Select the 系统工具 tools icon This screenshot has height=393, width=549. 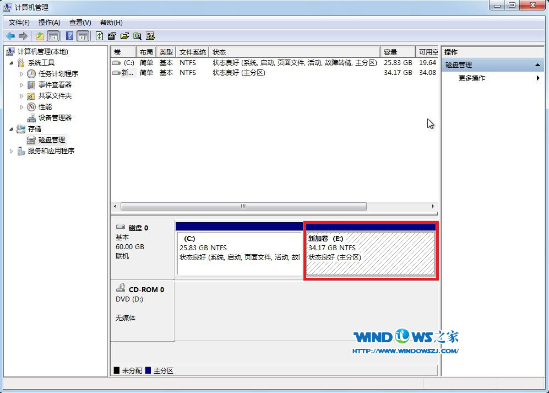pyautogui.click(x=21, y=63)
